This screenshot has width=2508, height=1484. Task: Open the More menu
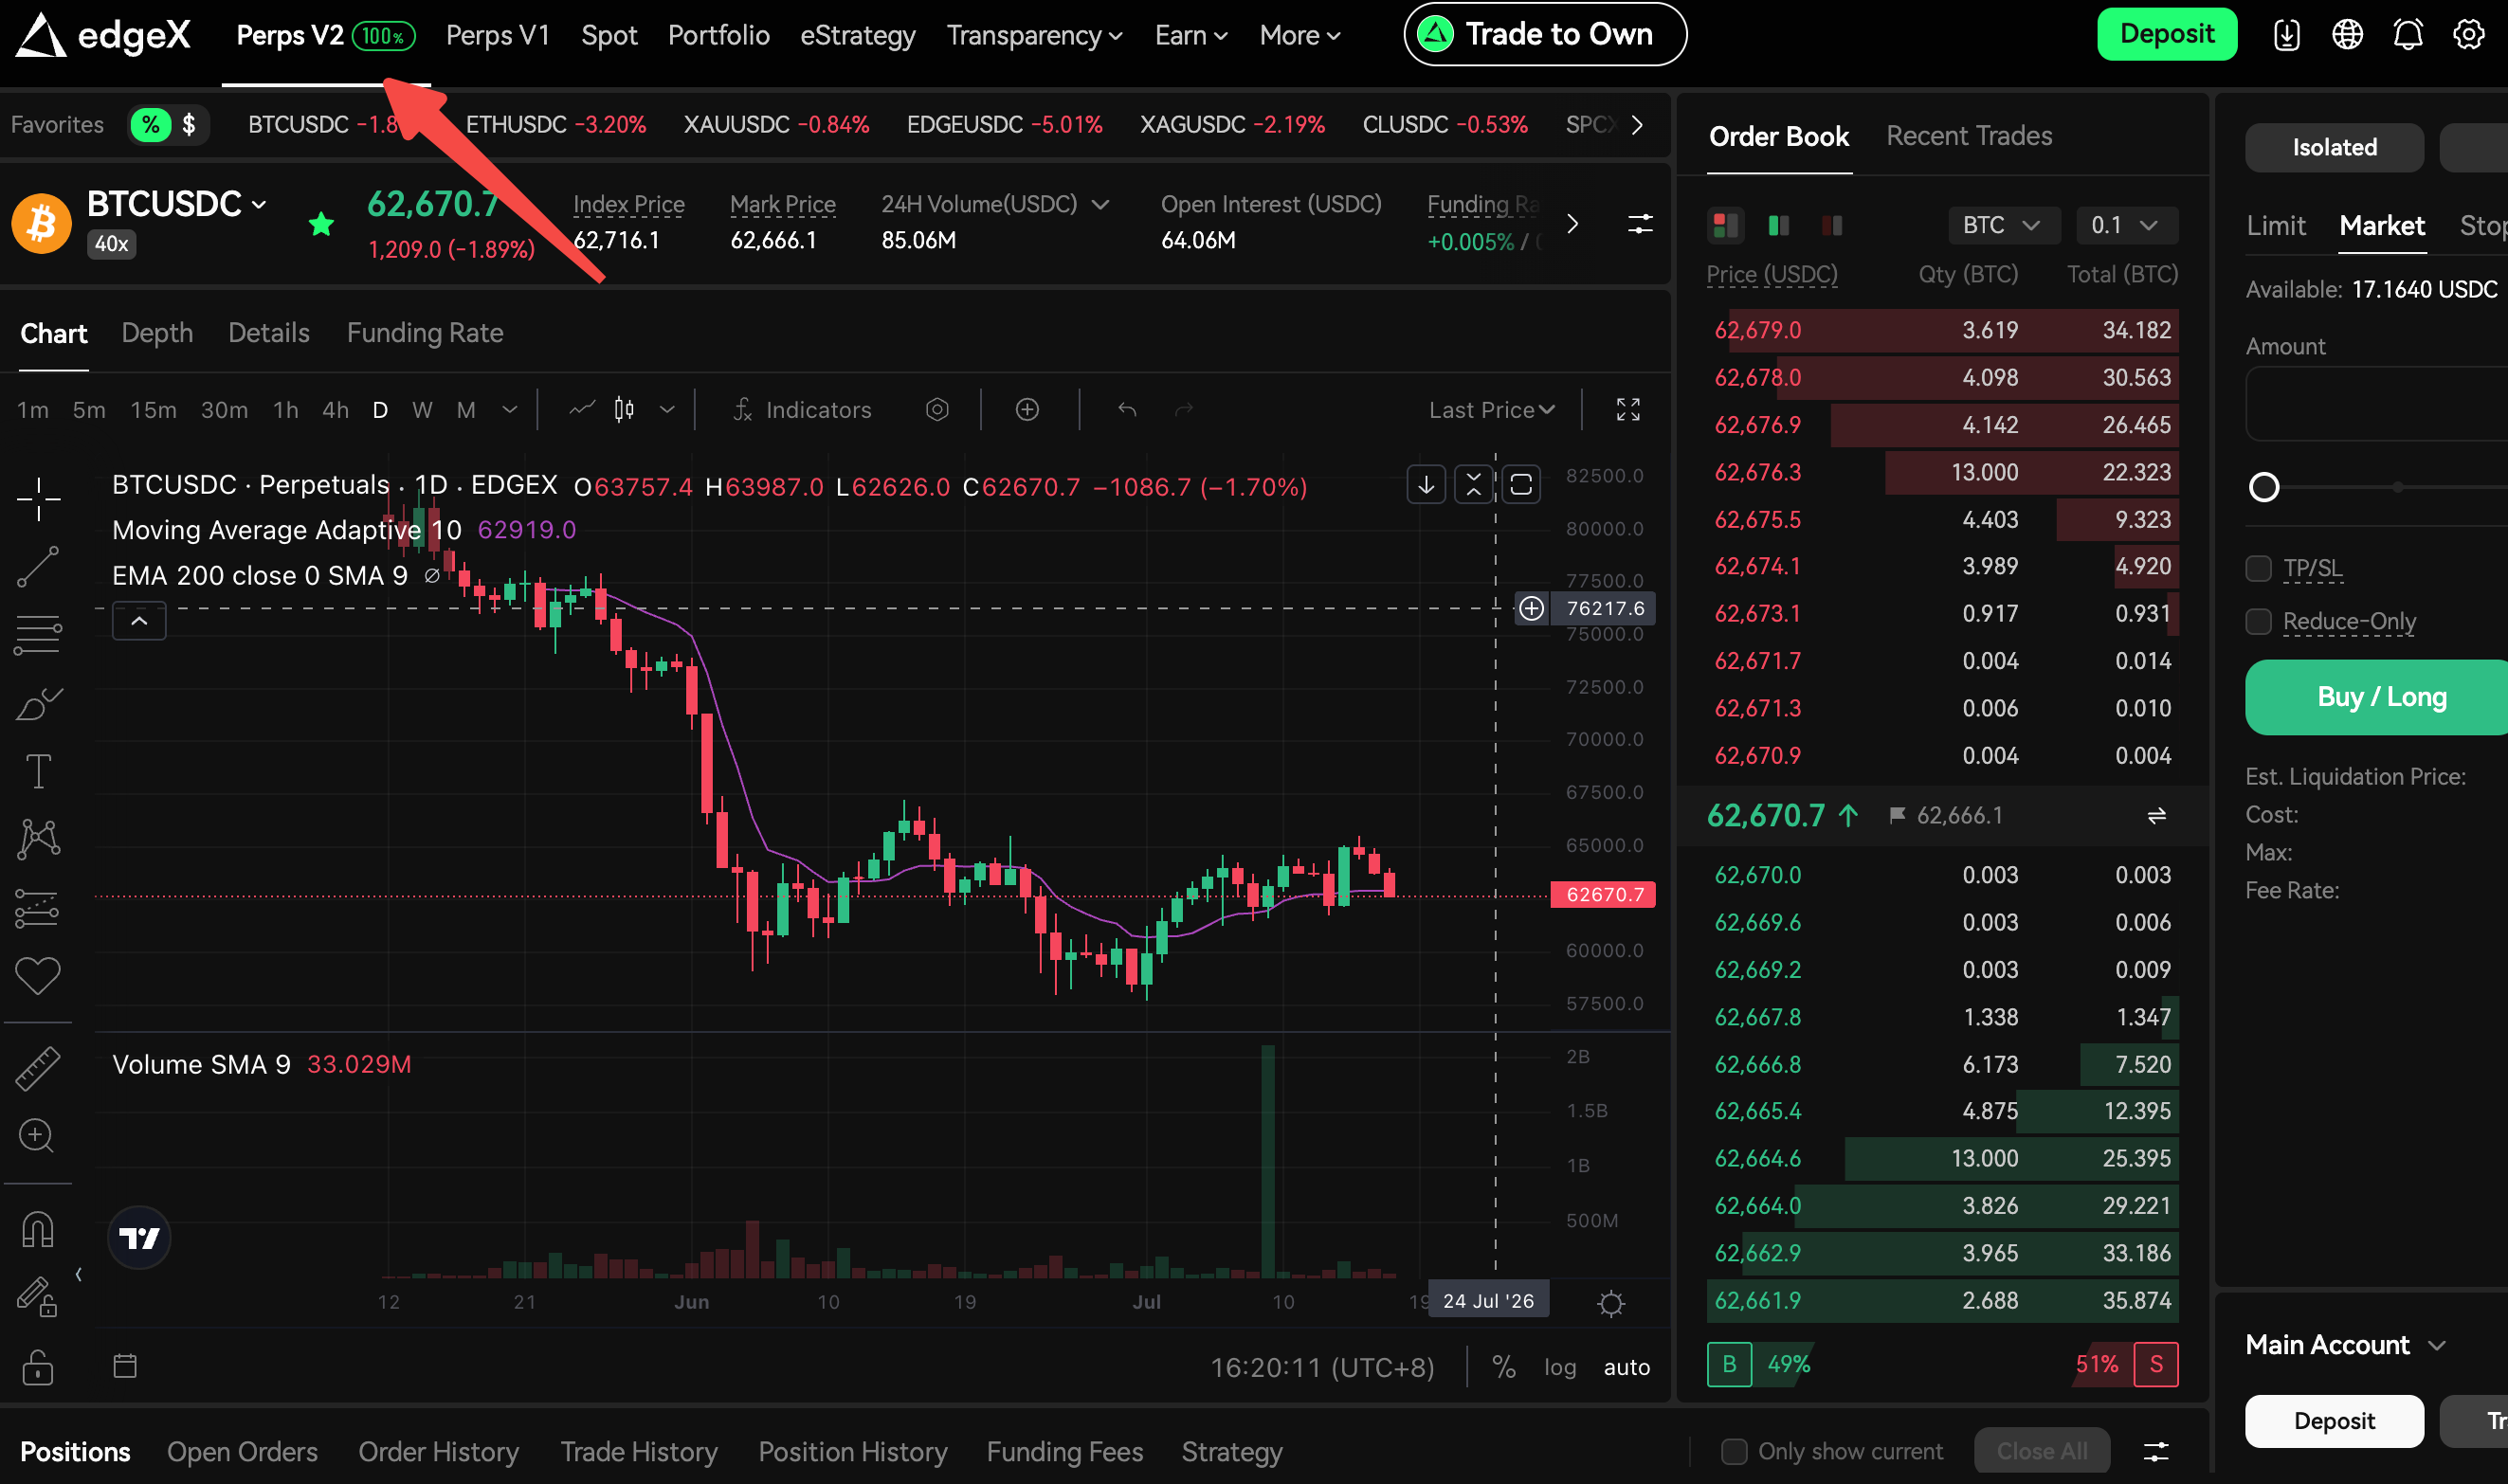(1299, 35)
